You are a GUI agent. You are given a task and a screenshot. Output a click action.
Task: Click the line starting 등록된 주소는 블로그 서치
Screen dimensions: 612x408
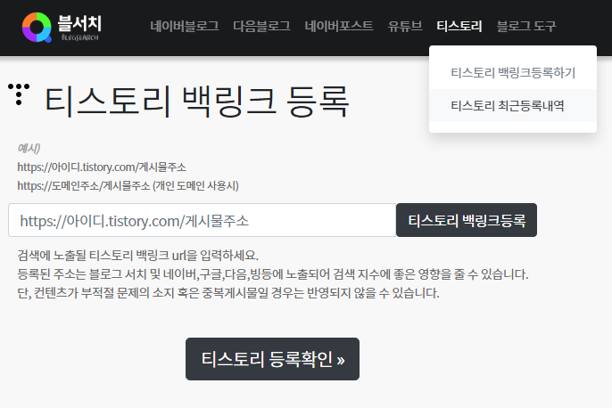(273, 274)
